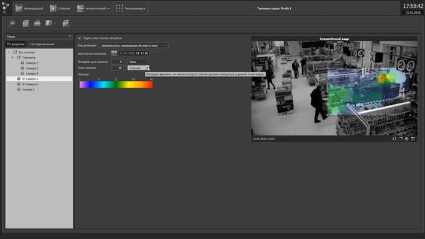Select the Вся система tree item
425x239 pixels.
coord(27,52)
